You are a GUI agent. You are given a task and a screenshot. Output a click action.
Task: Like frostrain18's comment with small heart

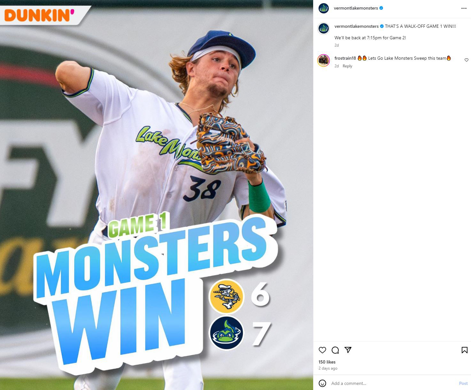[467, 60]
